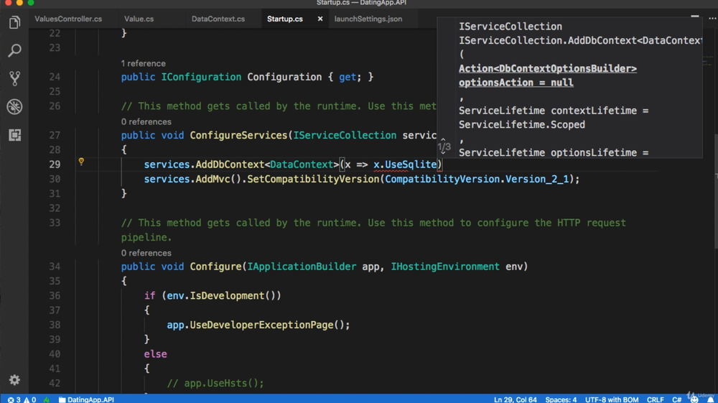Click the editor vertical scrollbar
The height and width of the screenshot is (403, 718).
(x=715, y=193)
